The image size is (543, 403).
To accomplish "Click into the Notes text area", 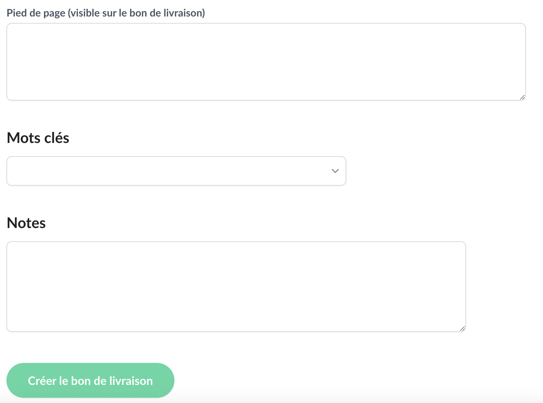I will [236, 286].
